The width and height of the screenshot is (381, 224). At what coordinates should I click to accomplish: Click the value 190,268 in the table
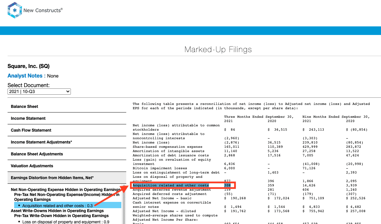pyautogui.click(x=238, y=198)
